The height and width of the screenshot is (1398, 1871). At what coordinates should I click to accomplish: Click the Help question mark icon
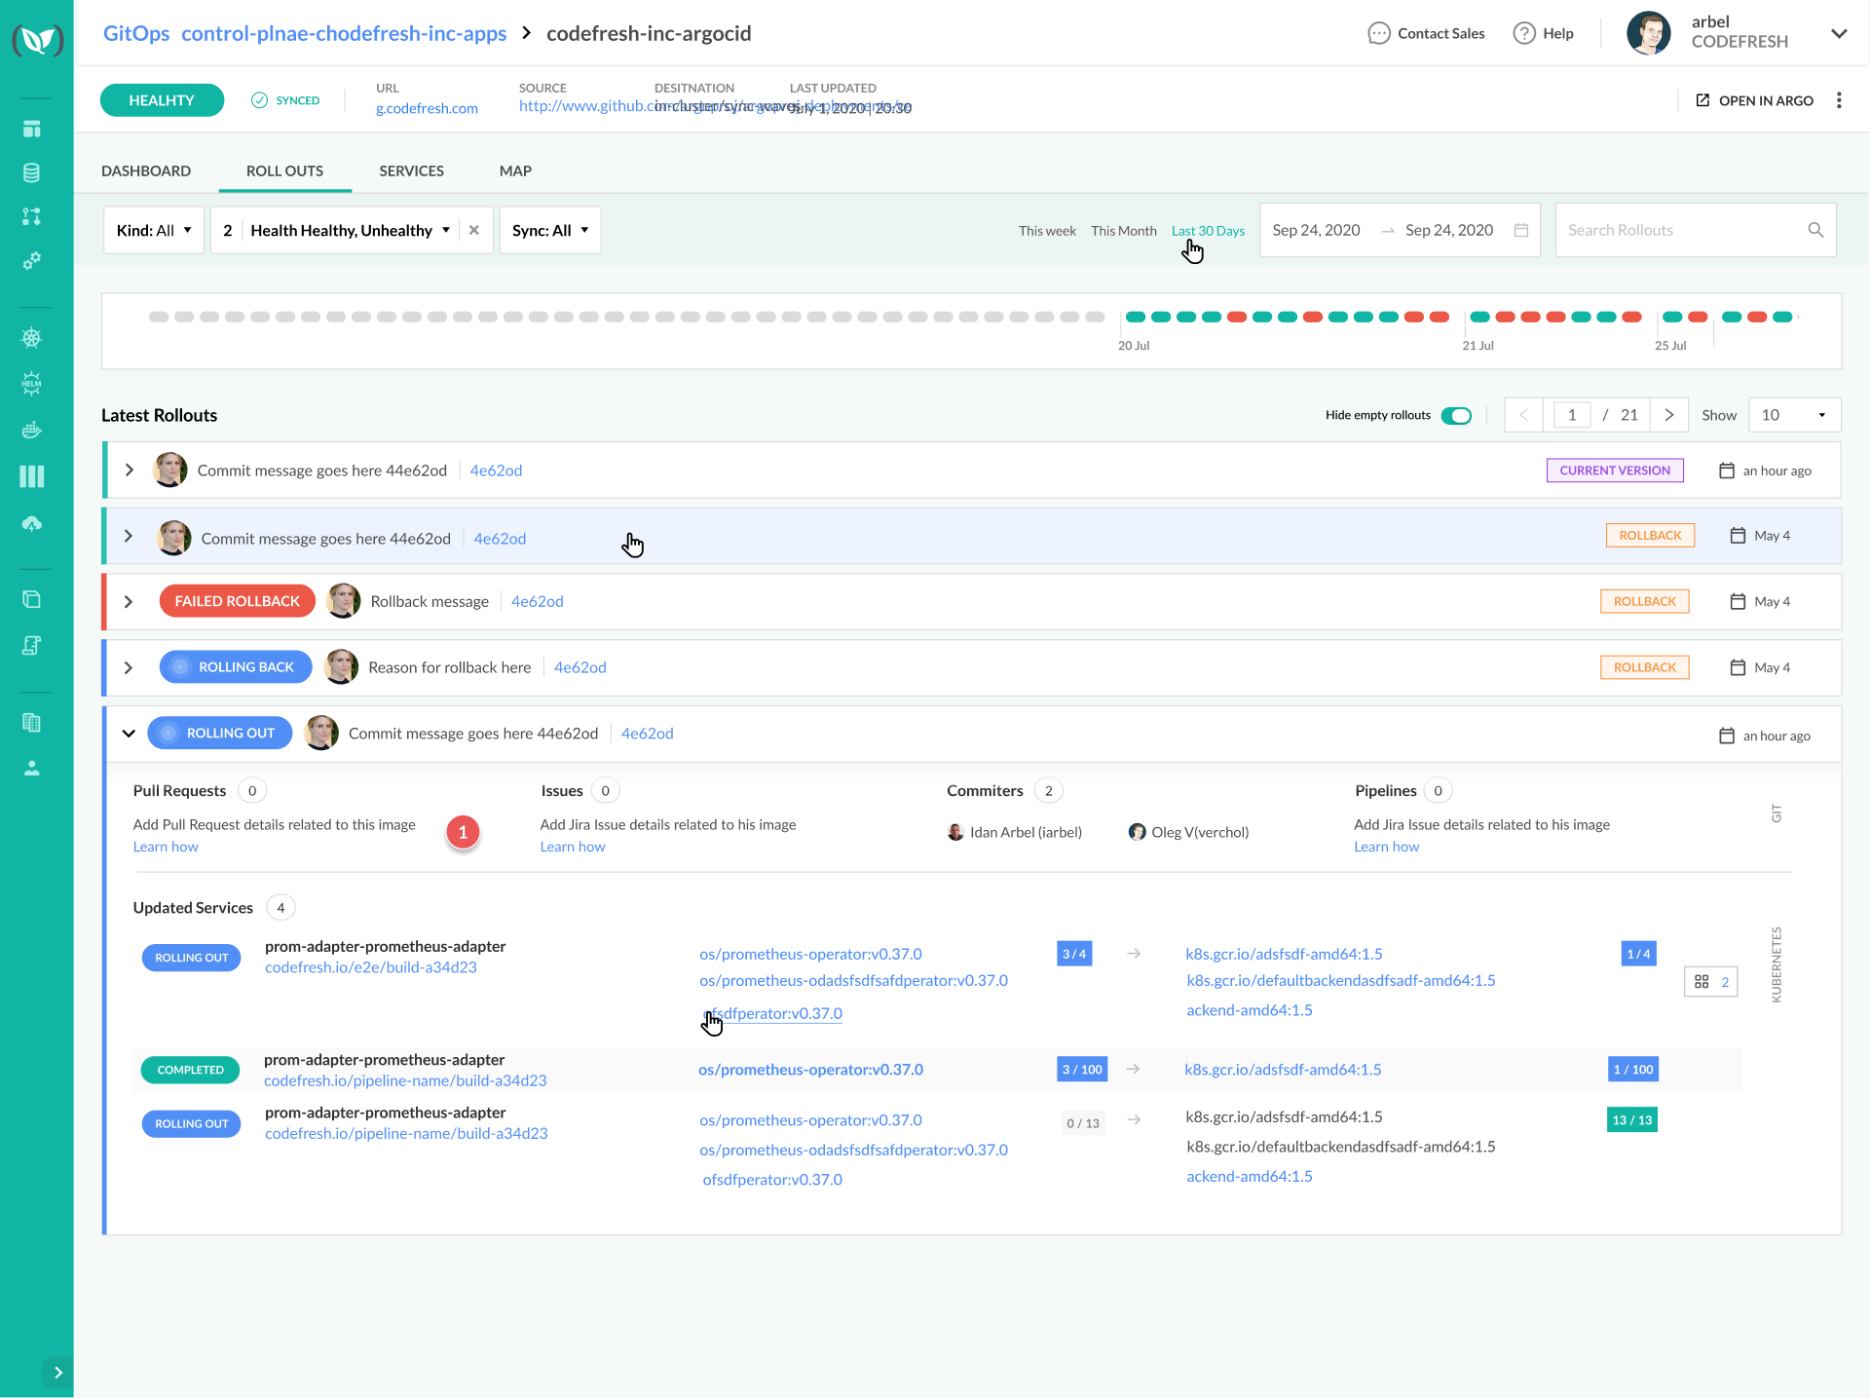click(x=1523, y=33)
